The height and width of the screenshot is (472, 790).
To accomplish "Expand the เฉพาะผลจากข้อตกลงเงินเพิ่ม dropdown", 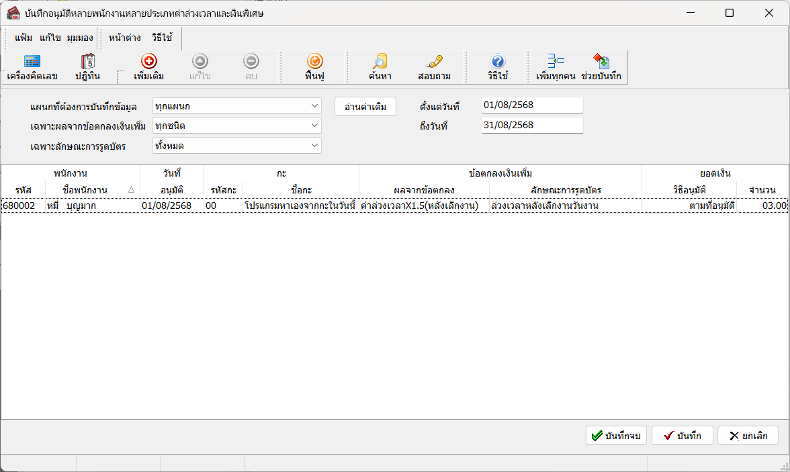I will pyautogui.click(x=315, y=126).
